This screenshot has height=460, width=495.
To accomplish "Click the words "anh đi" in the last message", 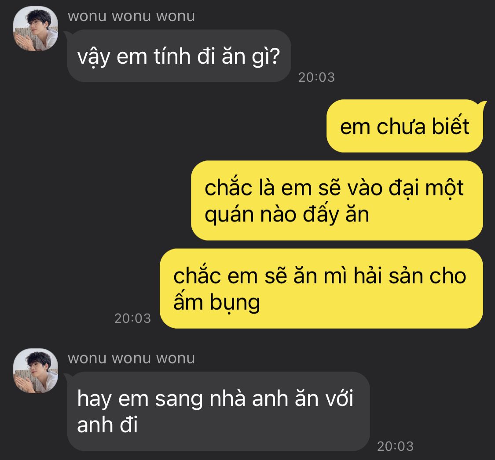I will 107,425.
